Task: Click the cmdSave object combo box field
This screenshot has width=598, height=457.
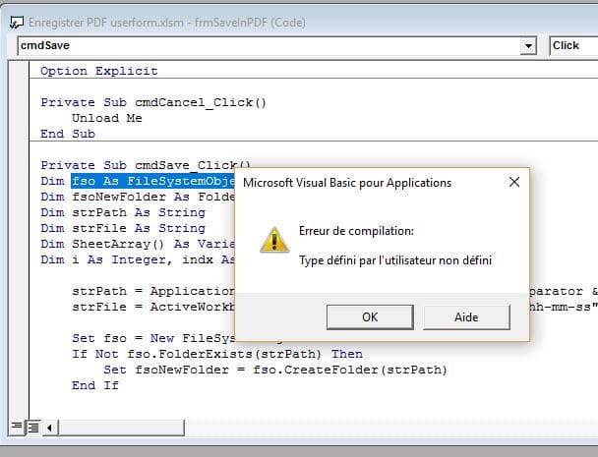Action: point(266,45)
